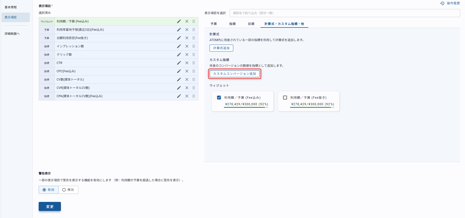Delete the 日額利用目安(Fee抜き) row
This screenshot has width=465, height=218.
coord(187,38)
